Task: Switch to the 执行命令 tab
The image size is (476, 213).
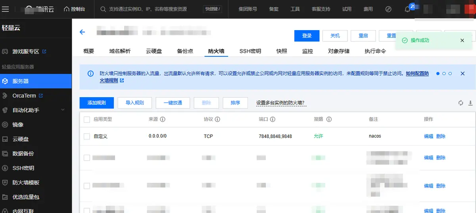Action: click(375, 51)
